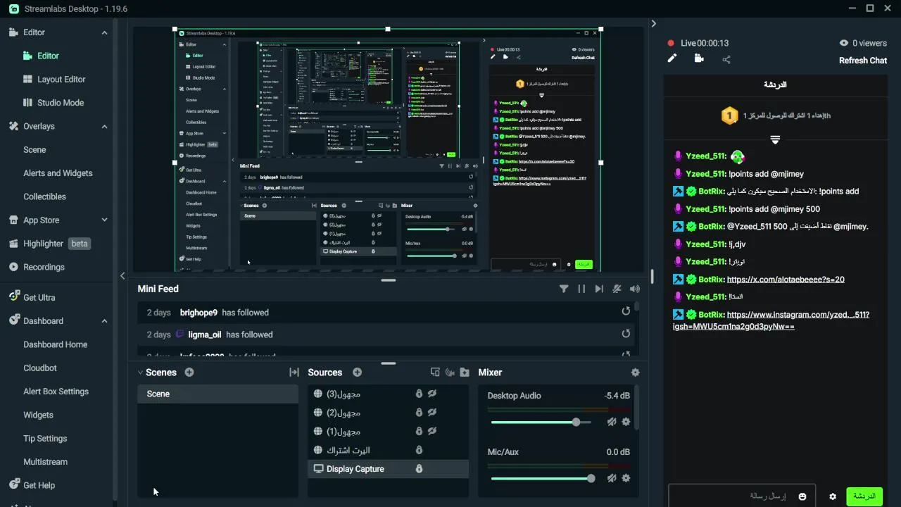The width and height of the screenshot is (901, 507).
Task: Open Alert Box Settings
Action: pyautogui.click(x=56, y=392)
